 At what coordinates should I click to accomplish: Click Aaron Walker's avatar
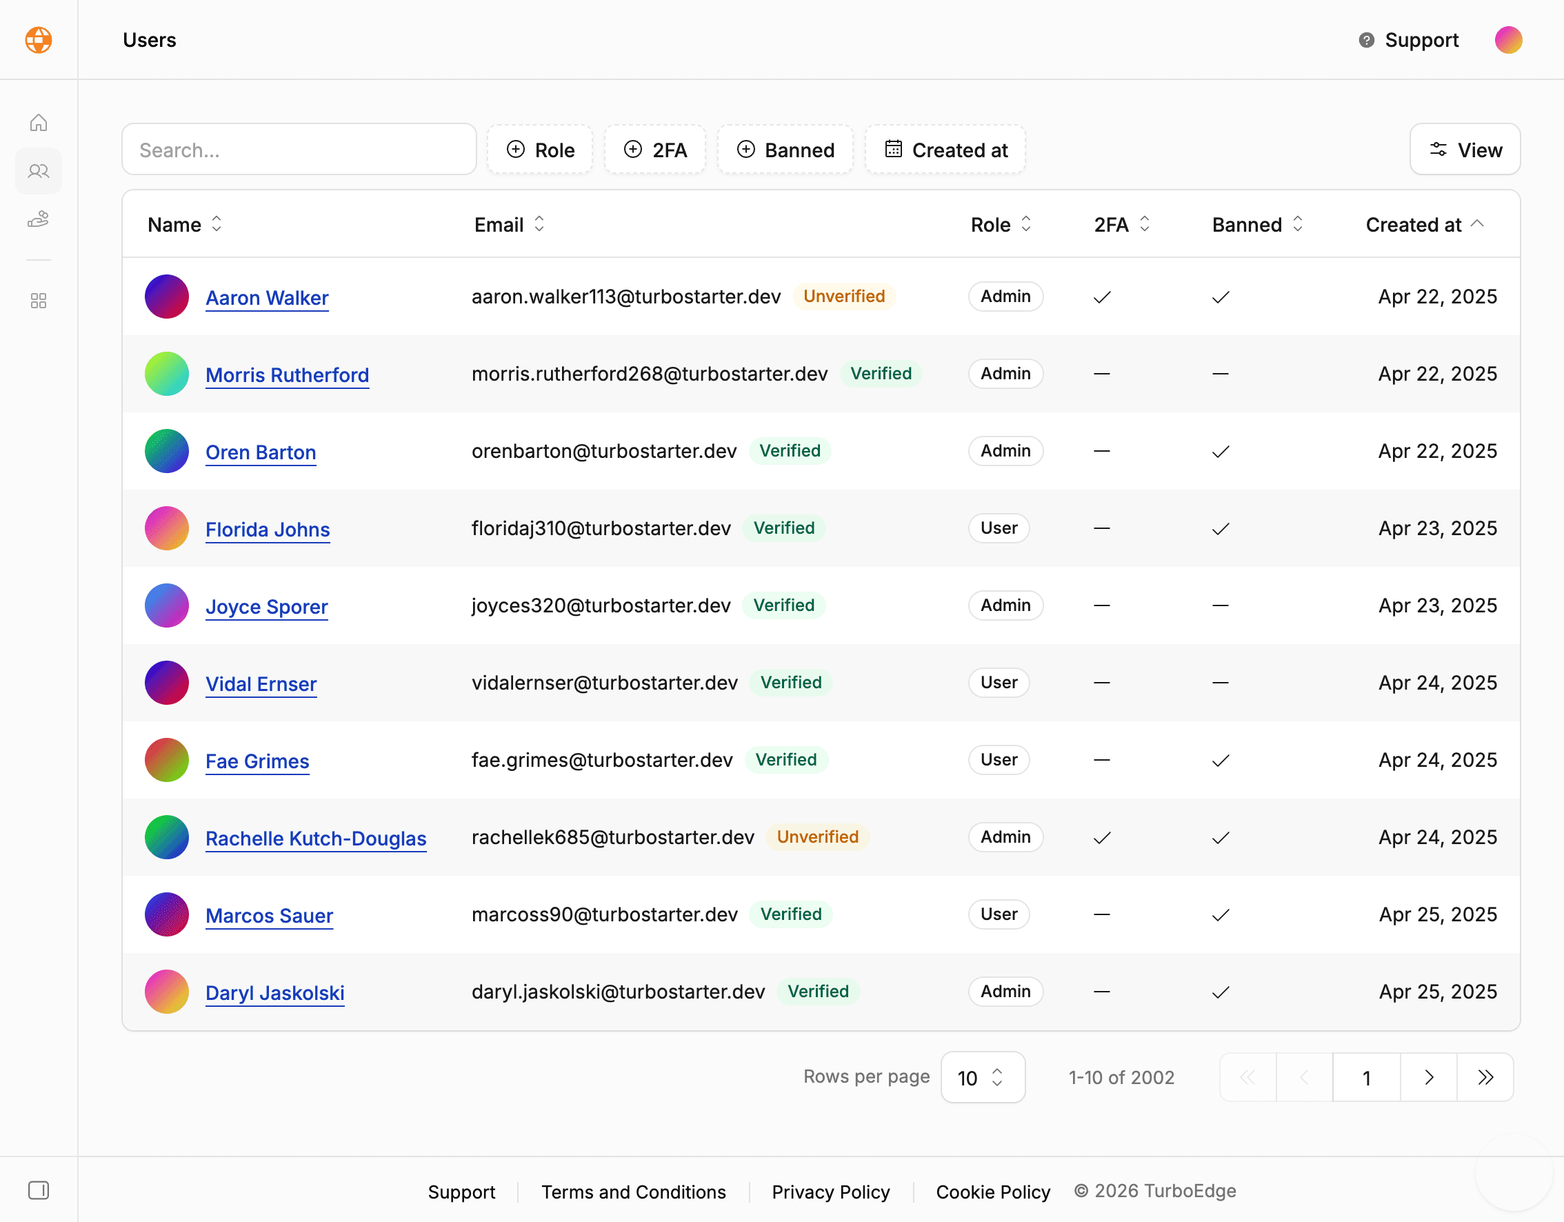166,297
